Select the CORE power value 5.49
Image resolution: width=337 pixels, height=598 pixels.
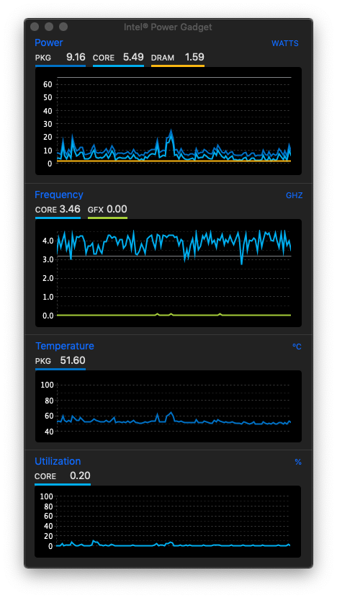(x=133, y=57)
